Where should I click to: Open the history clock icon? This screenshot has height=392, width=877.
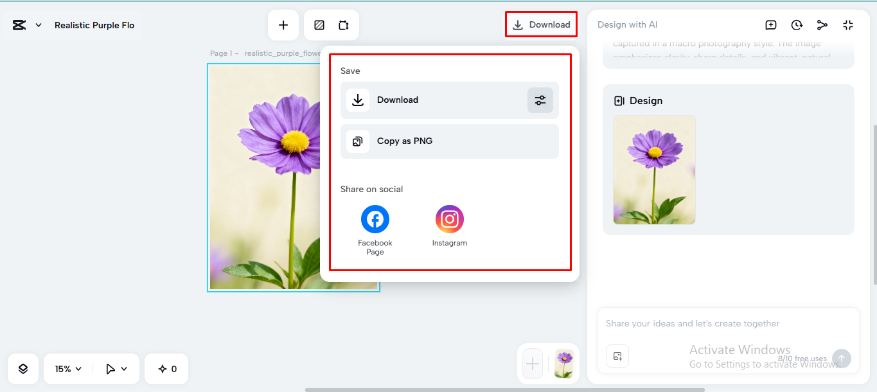(797, 25)
